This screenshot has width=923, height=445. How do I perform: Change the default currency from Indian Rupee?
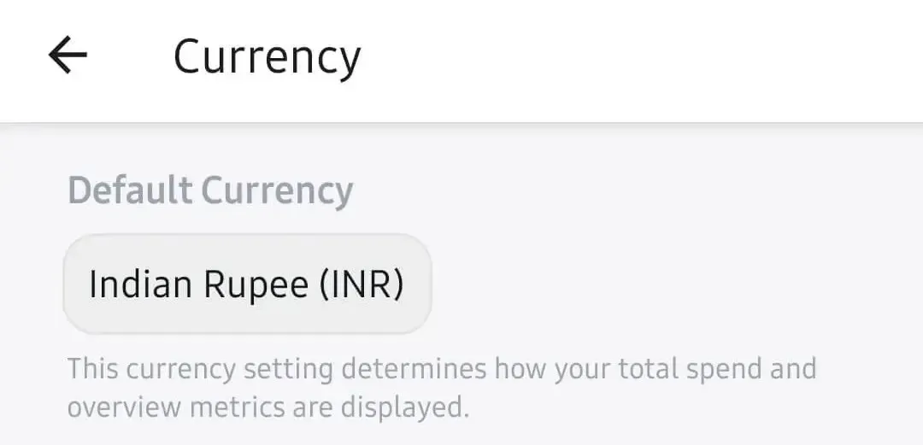coord(247,284)
